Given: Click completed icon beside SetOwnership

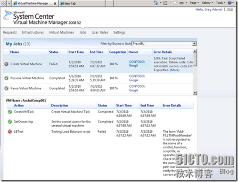Looking at the screenshot, I should 10,121.
